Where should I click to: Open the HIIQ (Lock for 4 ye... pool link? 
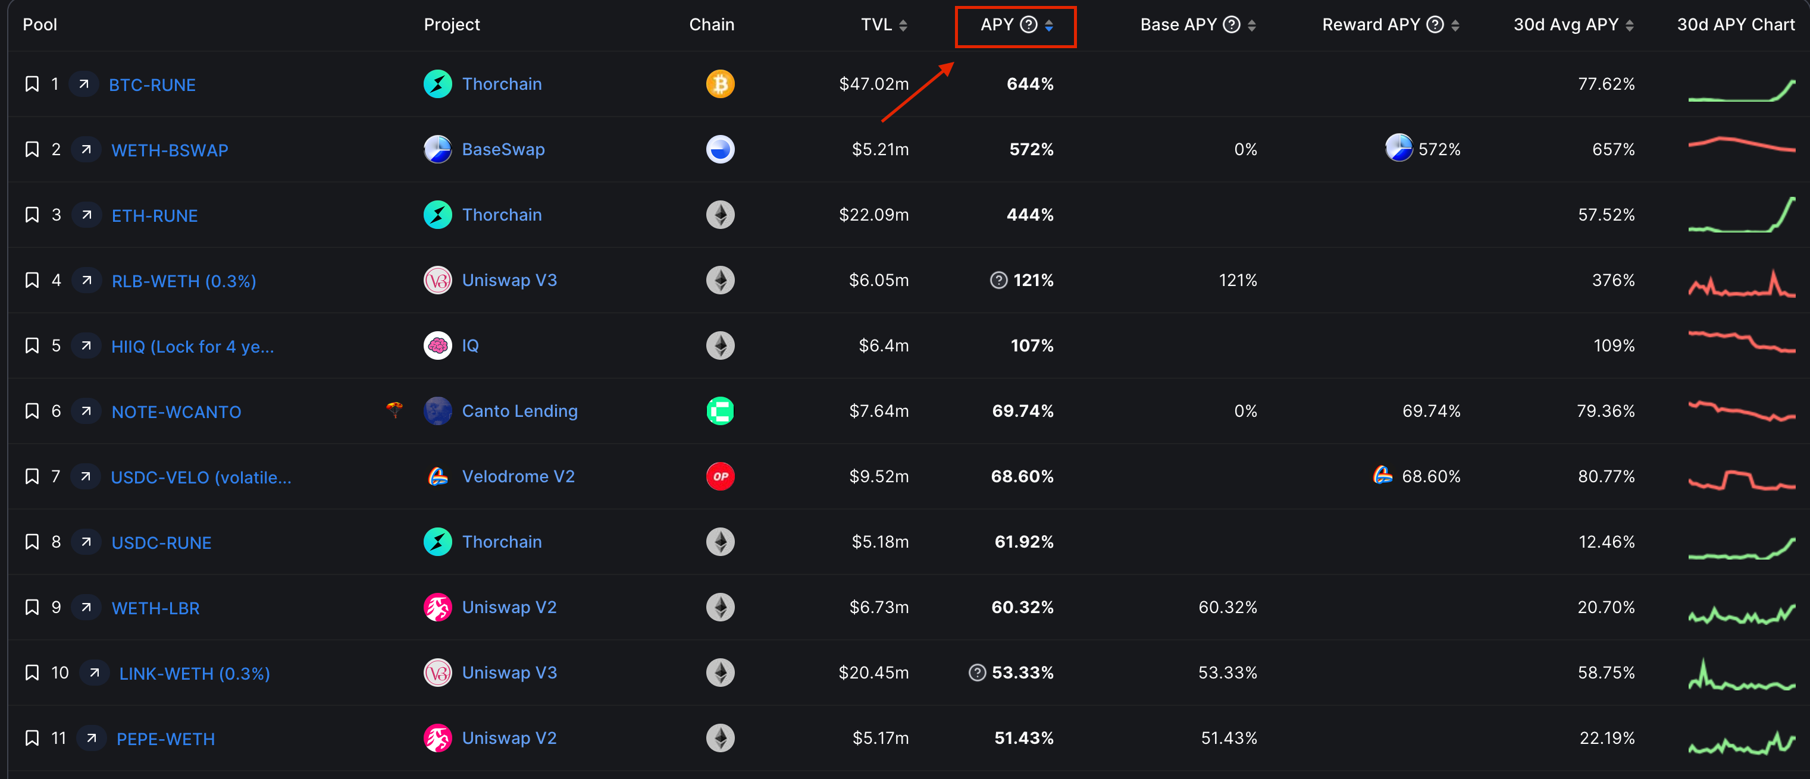click(x=193, y=346)
